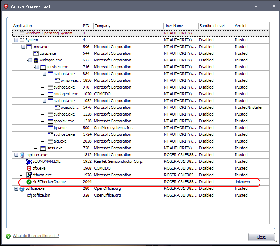
Task: Click the COMODO logo in title bar
Action: click(6, 6)
